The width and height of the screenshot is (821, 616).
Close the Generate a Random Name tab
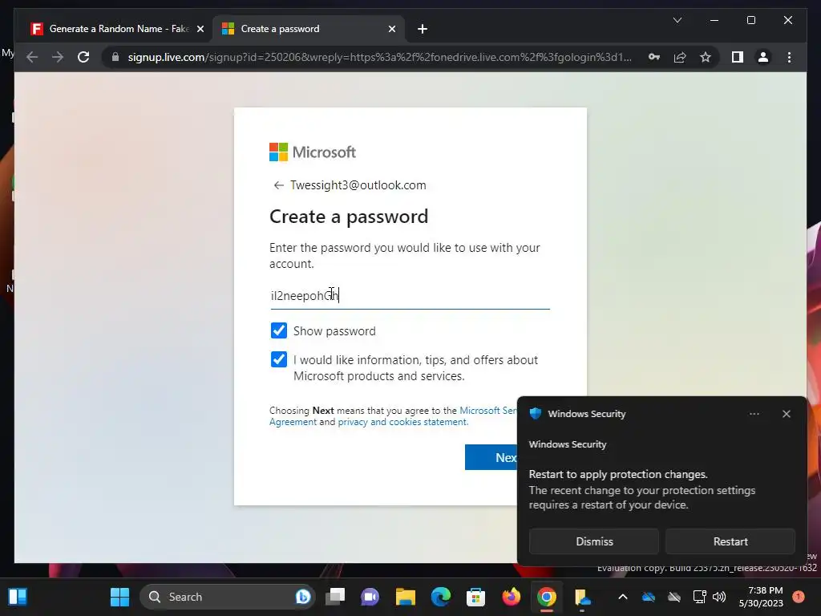pos(200,29)
